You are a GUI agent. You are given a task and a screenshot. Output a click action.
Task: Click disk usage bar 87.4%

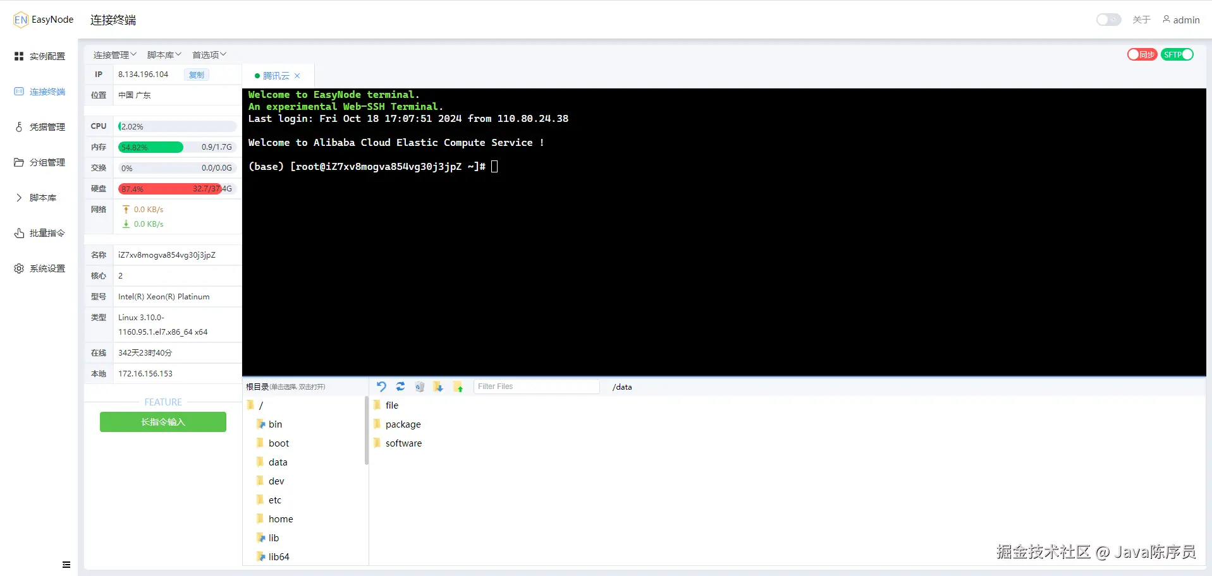point(177,189)
